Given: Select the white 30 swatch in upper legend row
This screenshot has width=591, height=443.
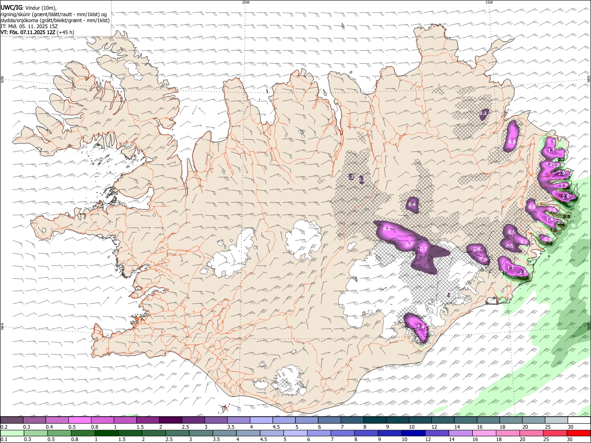Looking at the screenshot, I should [x=579, y=420].
